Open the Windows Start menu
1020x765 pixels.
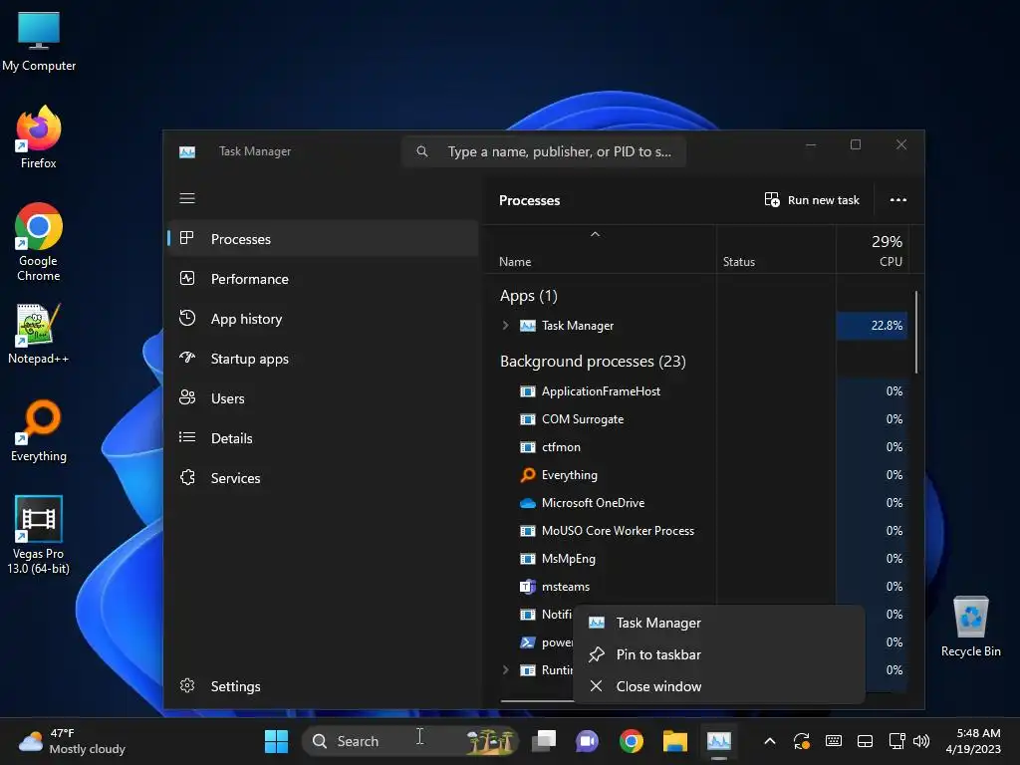click(277, 741)
